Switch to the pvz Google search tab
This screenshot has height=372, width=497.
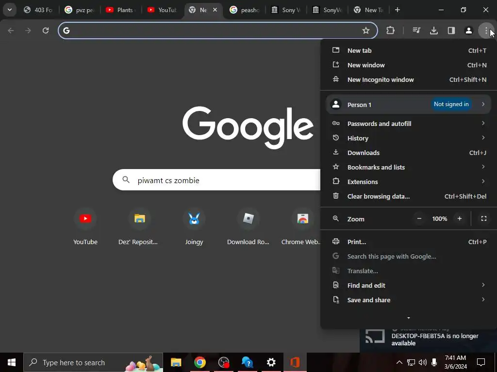[x=80, y=10]
